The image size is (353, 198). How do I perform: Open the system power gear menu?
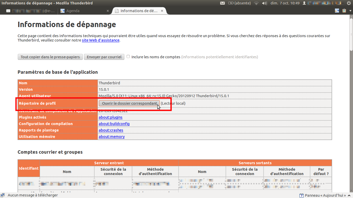pyautogui.click(x=349, y=3)
